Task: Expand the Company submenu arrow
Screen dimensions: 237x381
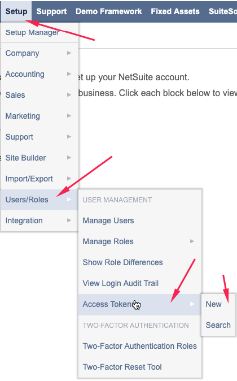Action: pyautogui.click(x=69, y=53)
